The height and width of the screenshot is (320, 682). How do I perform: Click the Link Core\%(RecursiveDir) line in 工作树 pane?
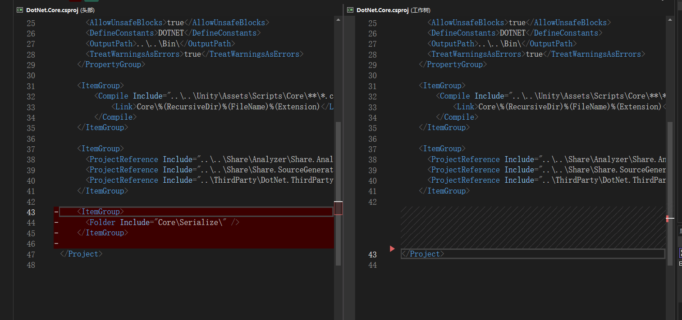(x=559, y=107)
